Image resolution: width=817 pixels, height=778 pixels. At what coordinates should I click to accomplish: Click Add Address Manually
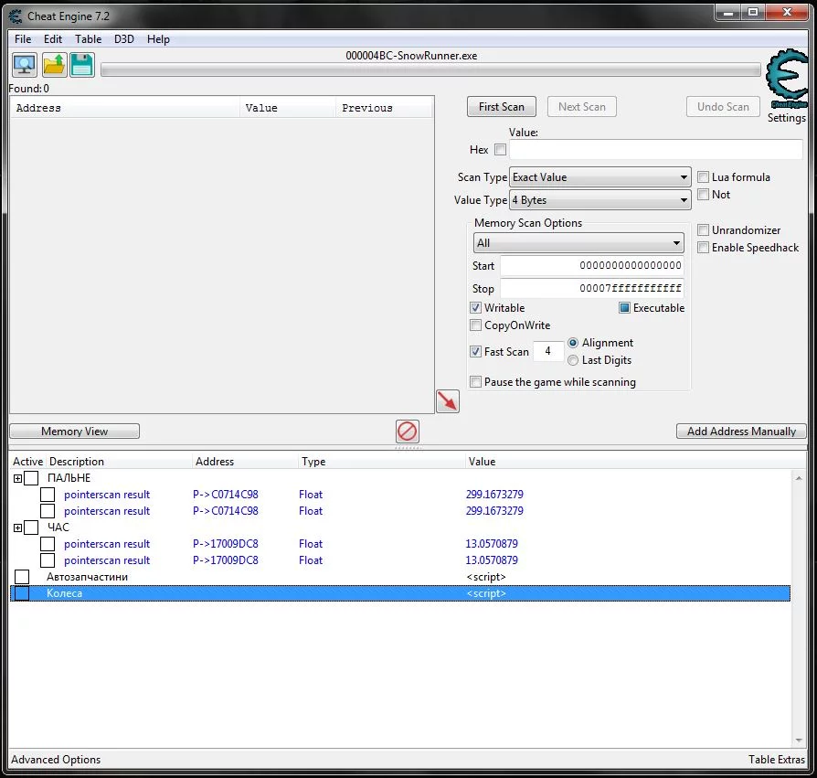click(741, 431)
